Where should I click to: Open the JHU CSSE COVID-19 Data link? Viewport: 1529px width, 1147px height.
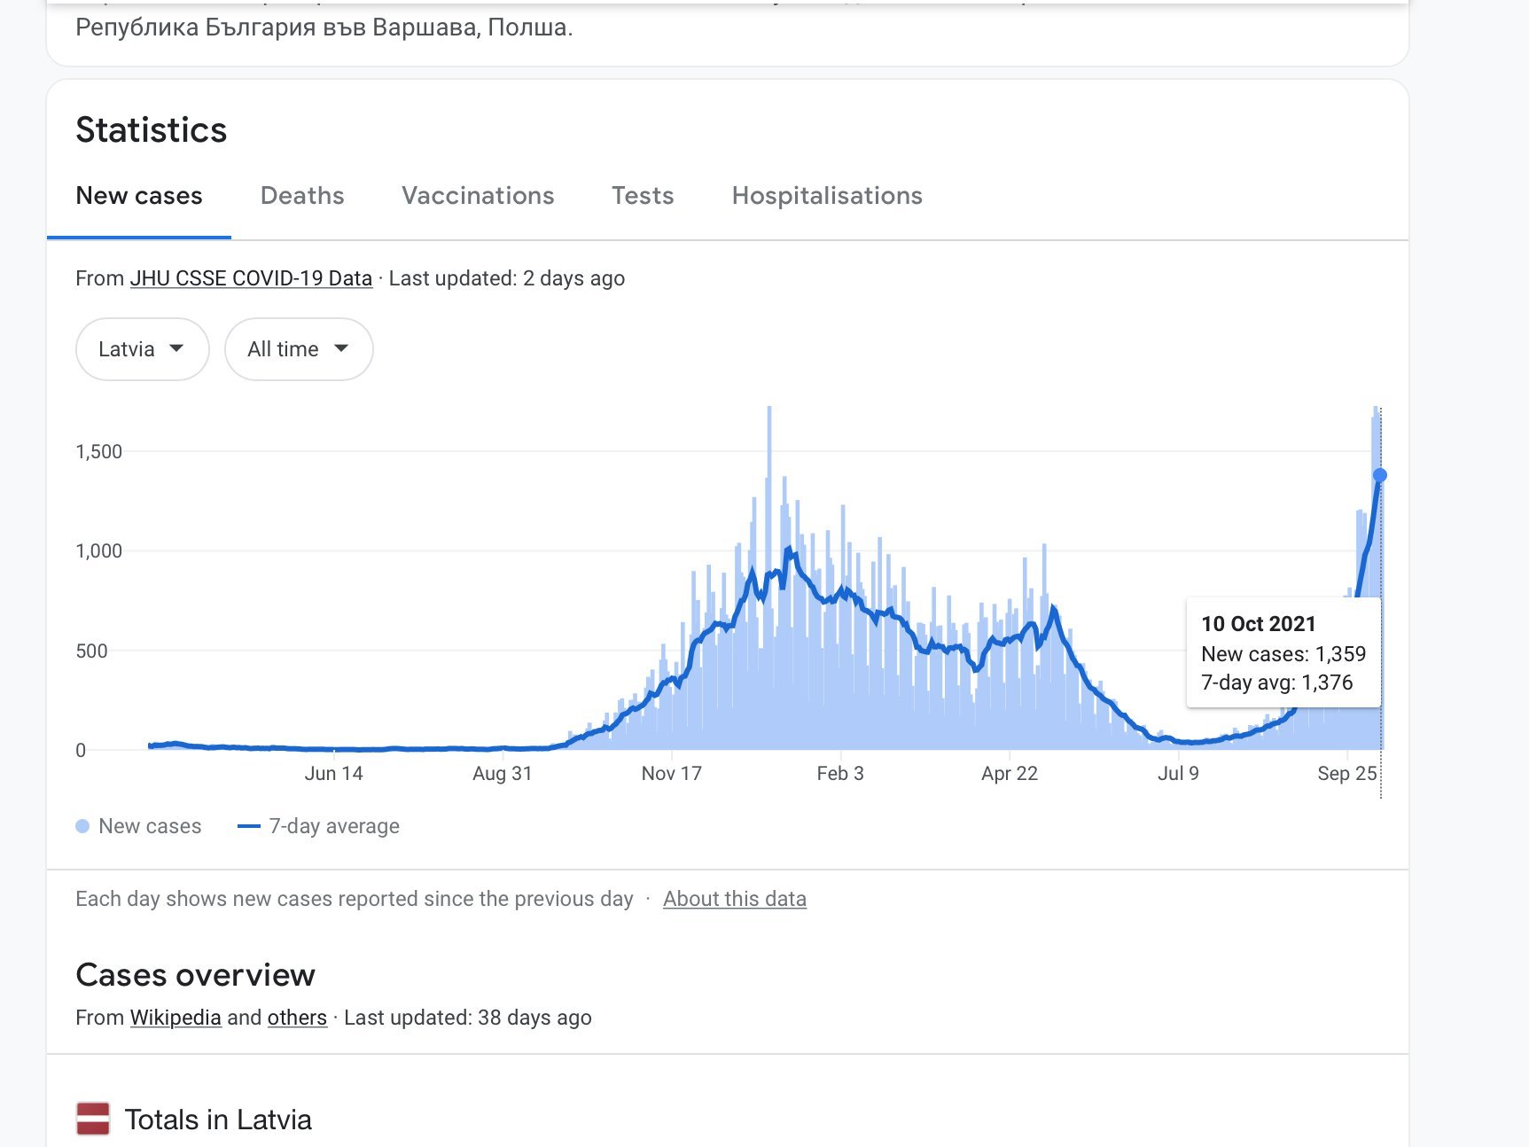(x=251, y=278)
